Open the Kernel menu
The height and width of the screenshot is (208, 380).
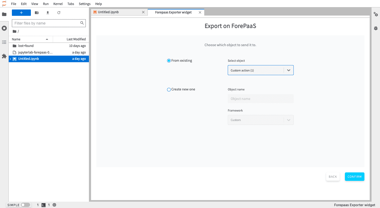[58, 4]
